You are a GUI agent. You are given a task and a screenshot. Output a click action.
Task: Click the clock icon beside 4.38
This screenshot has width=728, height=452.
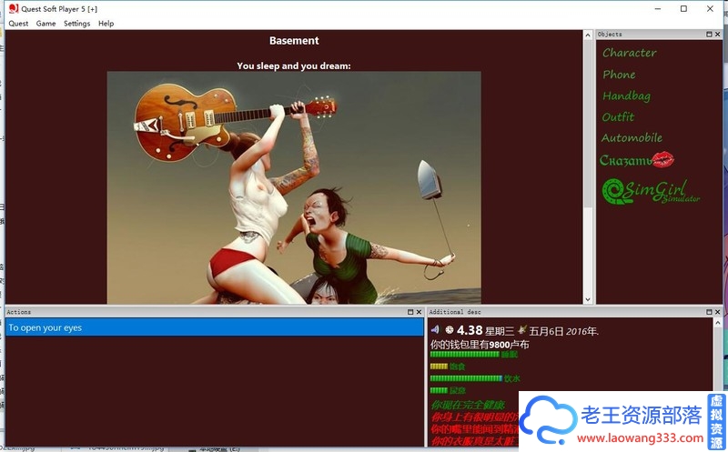click(449, 330)
